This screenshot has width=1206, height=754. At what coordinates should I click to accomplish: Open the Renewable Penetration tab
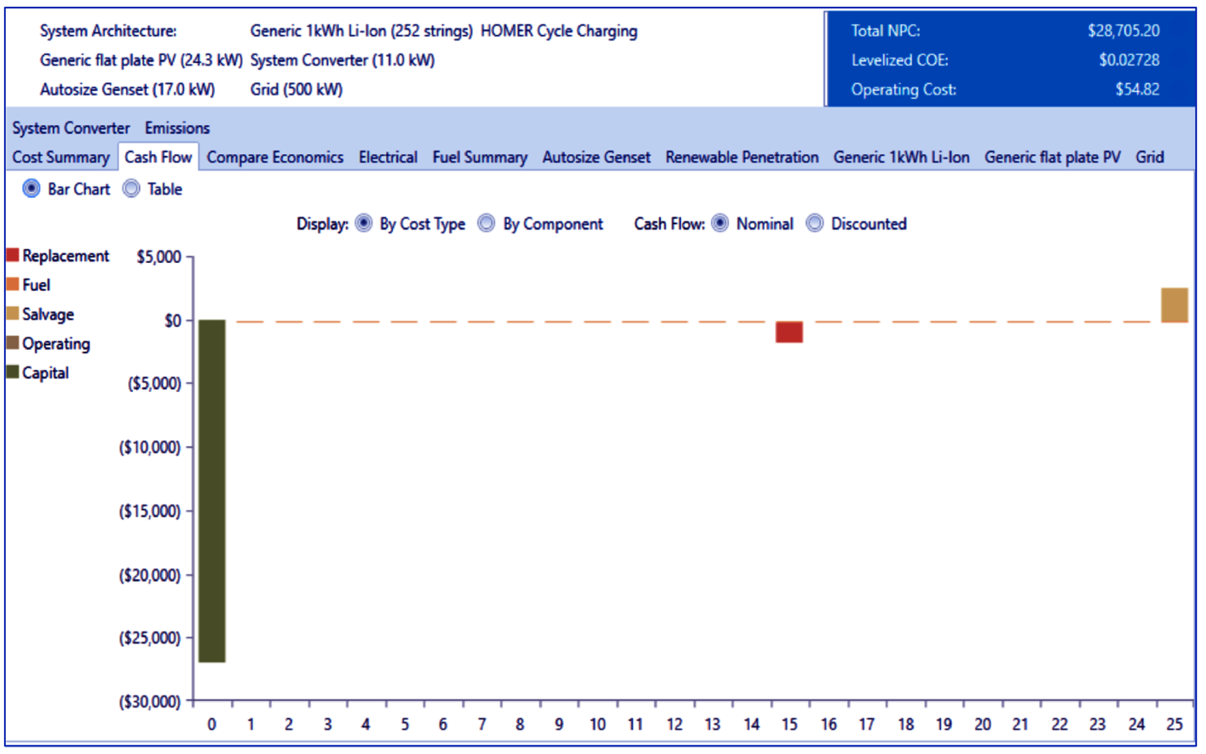(742, 157)
